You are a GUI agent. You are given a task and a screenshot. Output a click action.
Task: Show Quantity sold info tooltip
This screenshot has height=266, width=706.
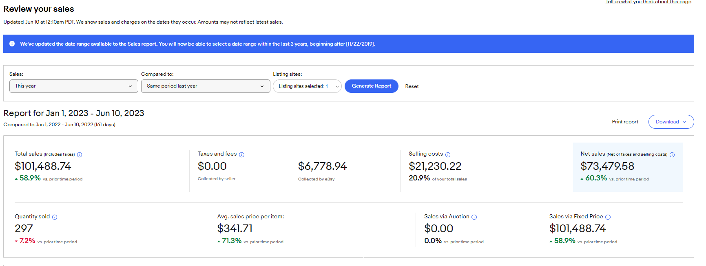point(55,217)
